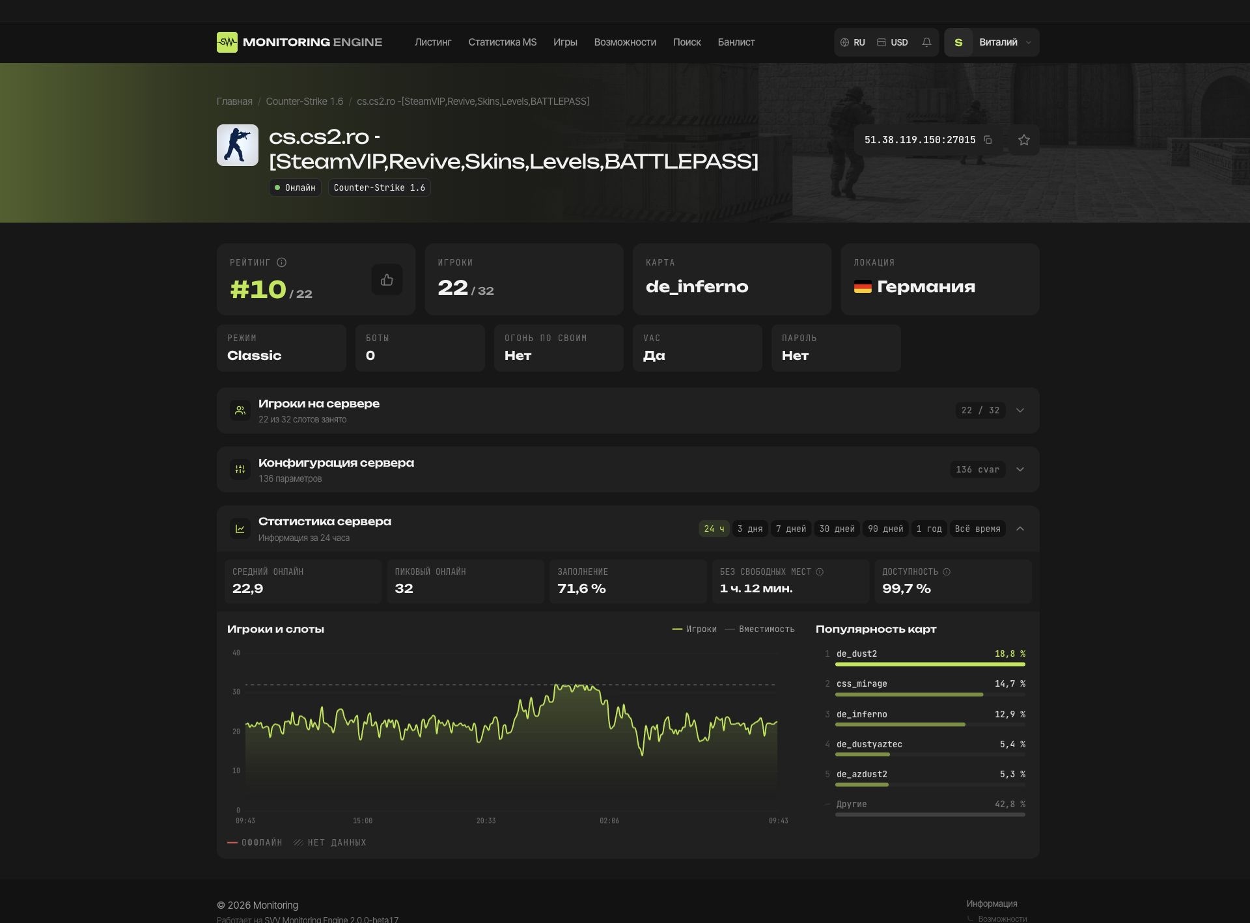Image resolution: width=1250 pixels, height=923 pixels.
Task: Add server to favorites star icon
Action: pyautogui.click(x=1024, y=140)
